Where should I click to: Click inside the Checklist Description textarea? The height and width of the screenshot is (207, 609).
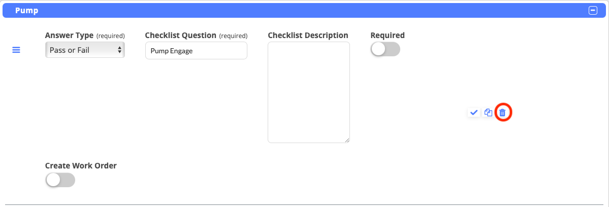308,92
